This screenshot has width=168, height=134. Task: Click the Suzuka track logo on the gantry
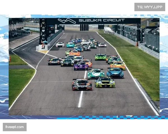(67, 21)
